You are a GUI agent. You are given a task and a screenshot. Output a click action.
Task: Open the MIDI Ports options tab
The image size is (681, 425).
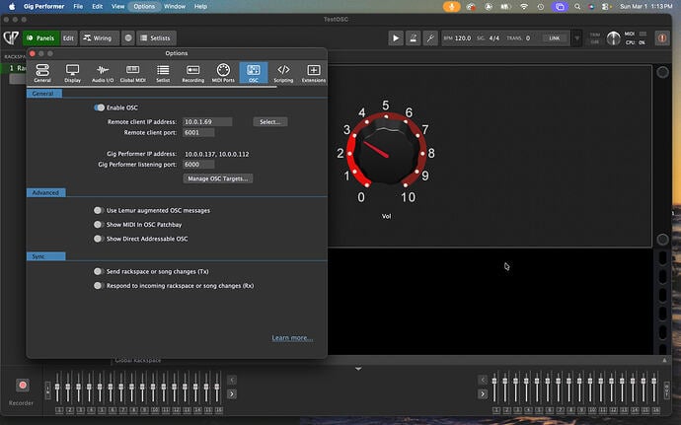[x=223, y=73]
